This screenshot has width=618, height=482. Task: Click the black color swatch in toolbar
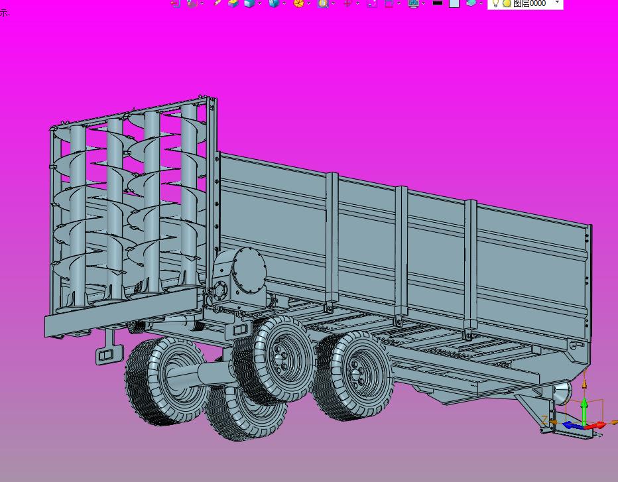(438, 3)
